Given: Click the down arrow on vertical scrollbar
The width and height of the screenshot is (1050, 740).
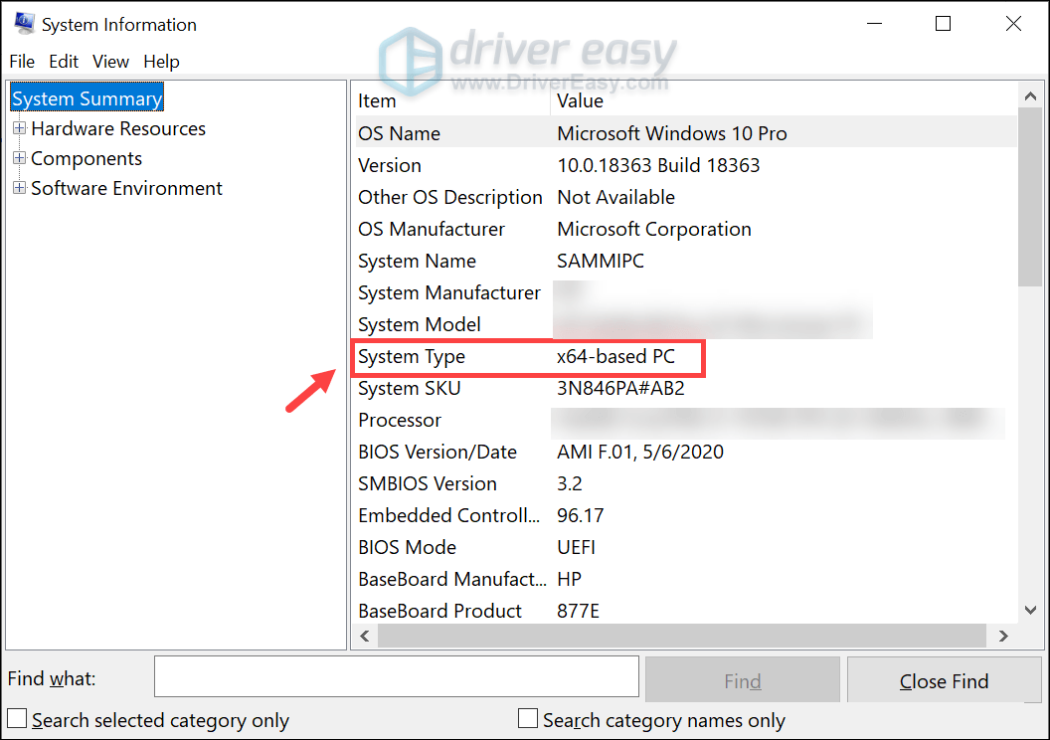Looking at the screenshot, I should click(1030, 610).
